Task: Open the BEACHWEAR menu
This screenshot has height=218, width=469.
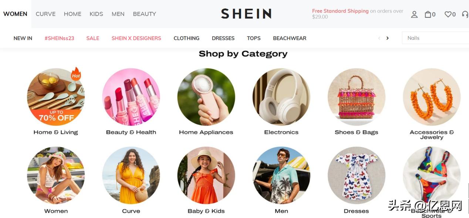Action: coord(290,38)
